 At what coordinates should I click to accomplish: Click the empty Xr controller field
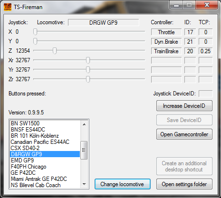(x=166, y=61)
